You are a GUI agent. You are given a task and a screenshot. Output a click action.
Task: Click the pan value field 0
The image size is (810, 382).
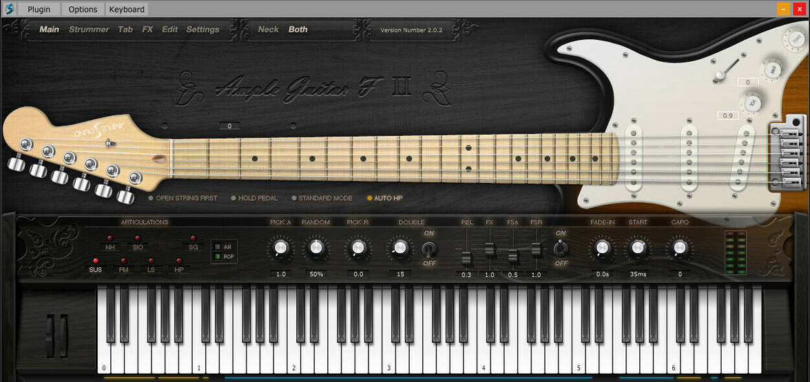click(748, 82)
